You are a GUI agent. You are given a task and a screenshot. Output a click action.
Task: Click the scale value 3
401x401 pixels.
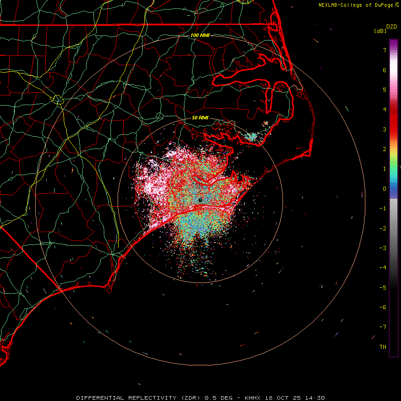[x=385, y=129]
